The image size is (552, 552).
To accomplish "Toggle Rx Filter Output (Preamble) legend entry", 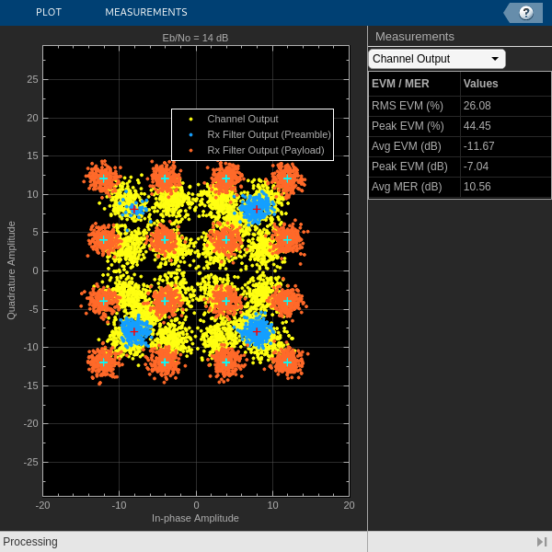I will pos(269,134).
